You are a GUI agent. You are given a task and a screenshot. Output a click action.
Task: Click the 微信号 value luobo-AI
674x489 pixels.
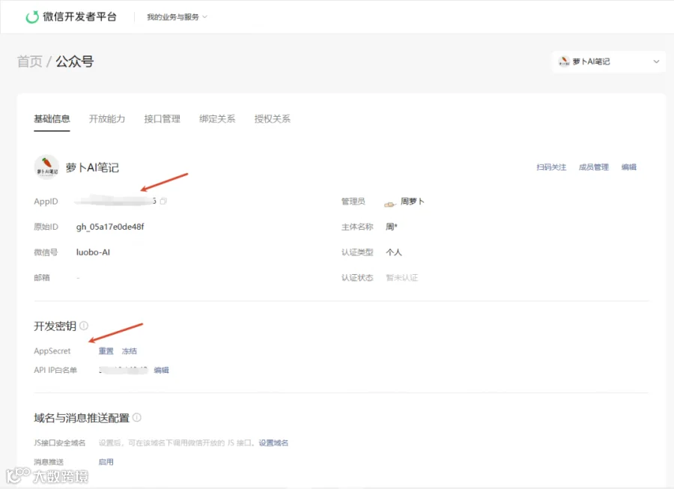[x=93, y=252]
